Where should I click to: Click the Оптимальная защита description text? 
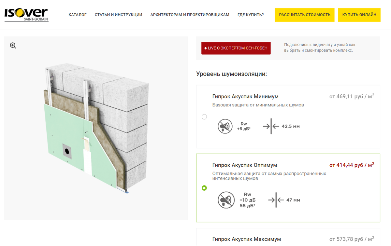point(269,176)
